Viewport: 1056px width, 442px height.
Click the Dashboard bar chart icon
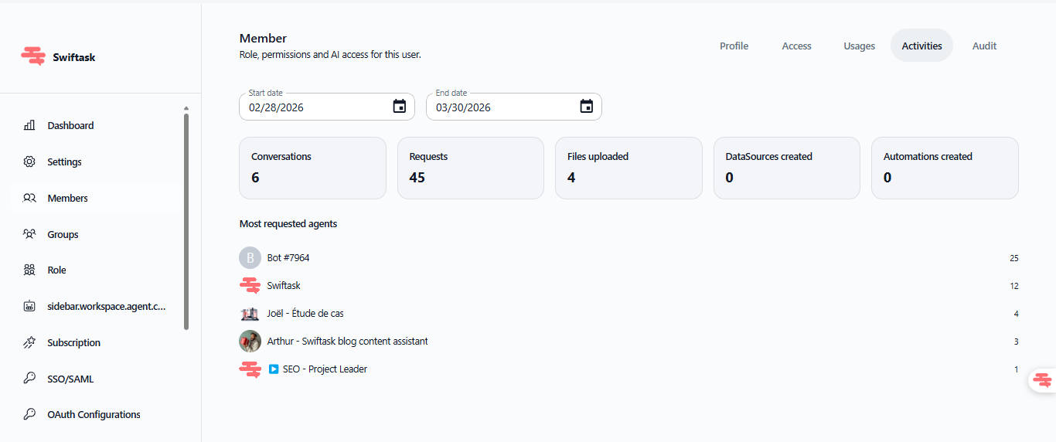pyautogui.click(x=29, y=125)
